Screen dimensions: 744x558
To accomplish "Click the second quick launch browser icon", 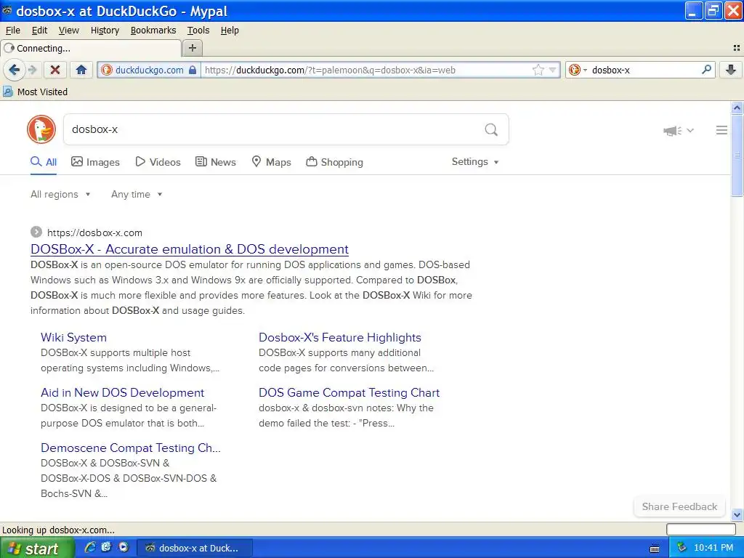I will [x=106, y=548].
